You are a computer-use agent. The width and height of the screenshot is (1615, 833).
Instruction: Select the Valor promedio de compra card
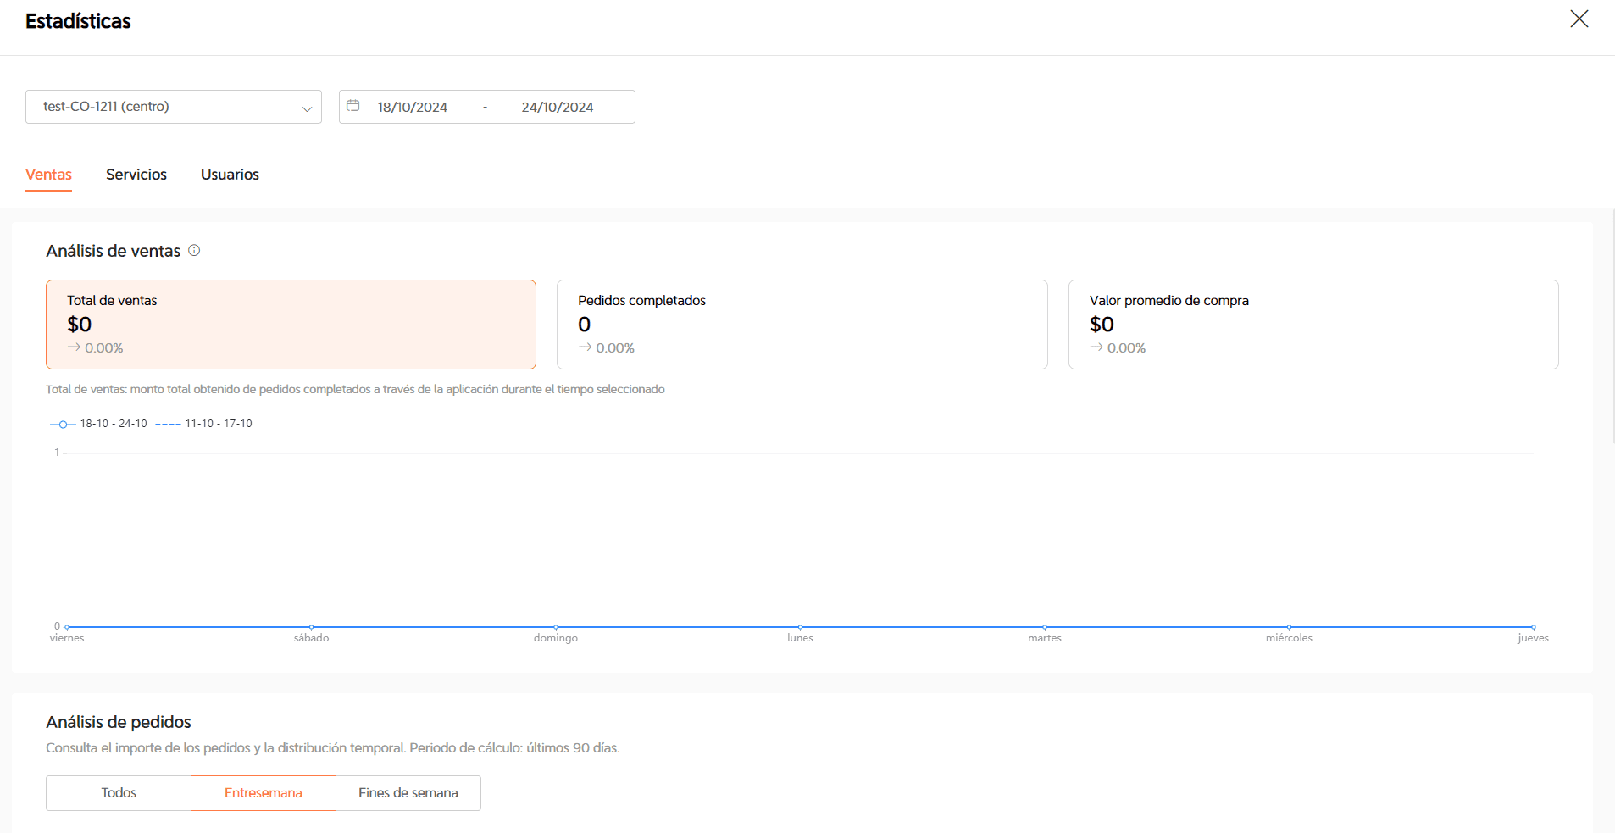coord(1313,325)
